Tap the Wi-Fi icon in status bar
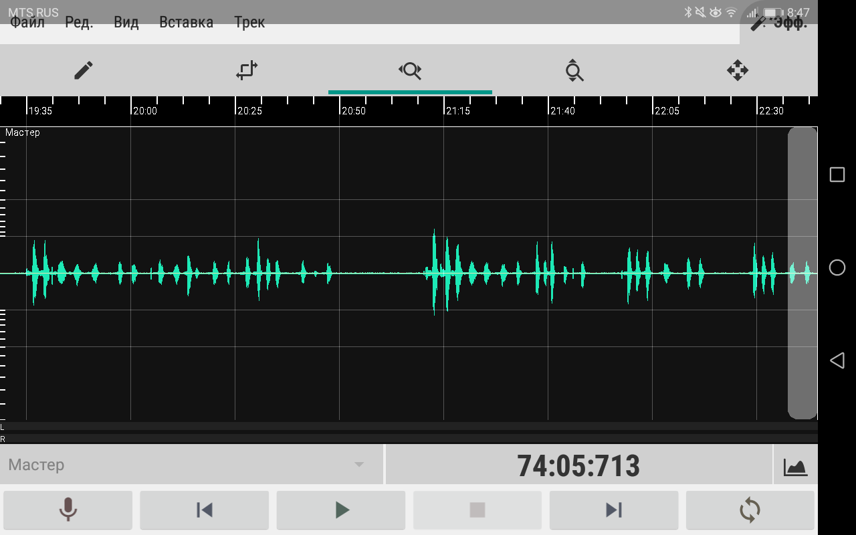856x535 pixels. [x=732, y=13]
